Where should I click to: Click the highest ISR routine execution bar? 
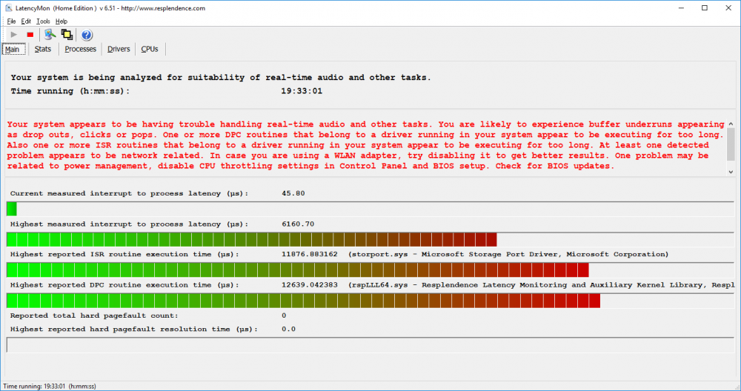(370, 270)
